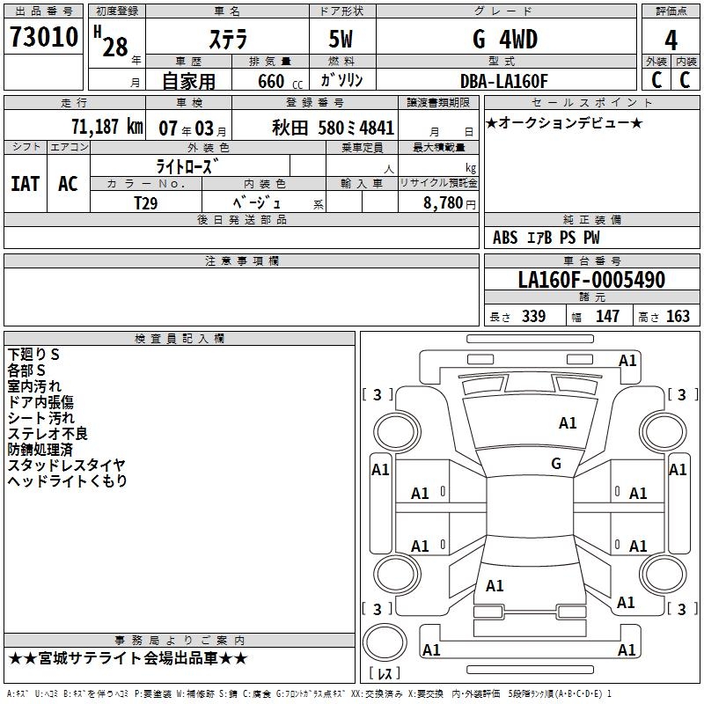Select the 後日発送部品 header

(241, 219)
